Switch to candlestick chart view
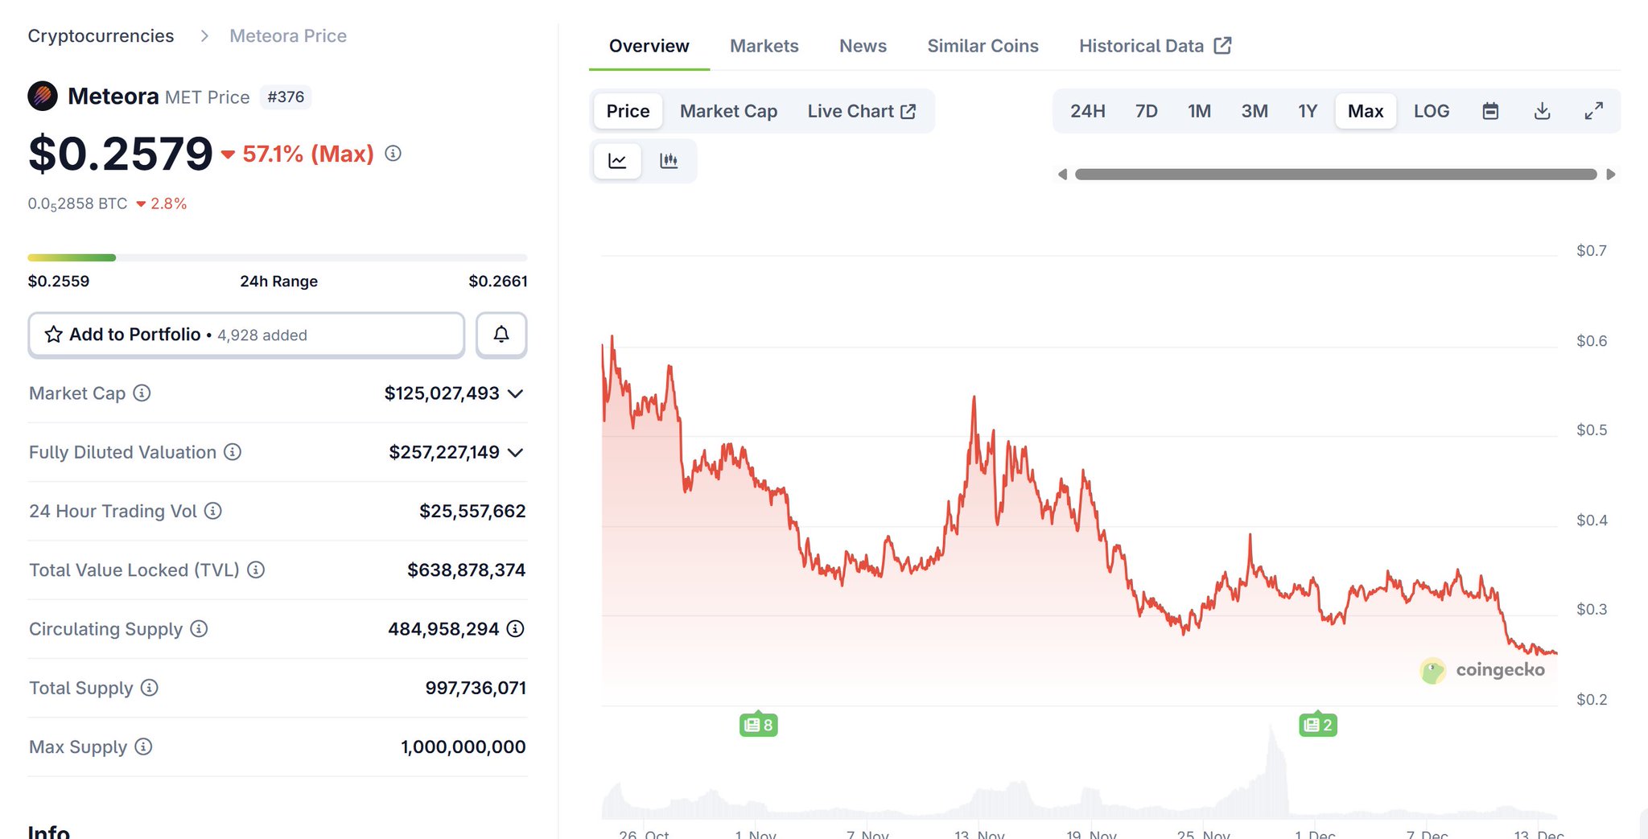 coord(669,161)
